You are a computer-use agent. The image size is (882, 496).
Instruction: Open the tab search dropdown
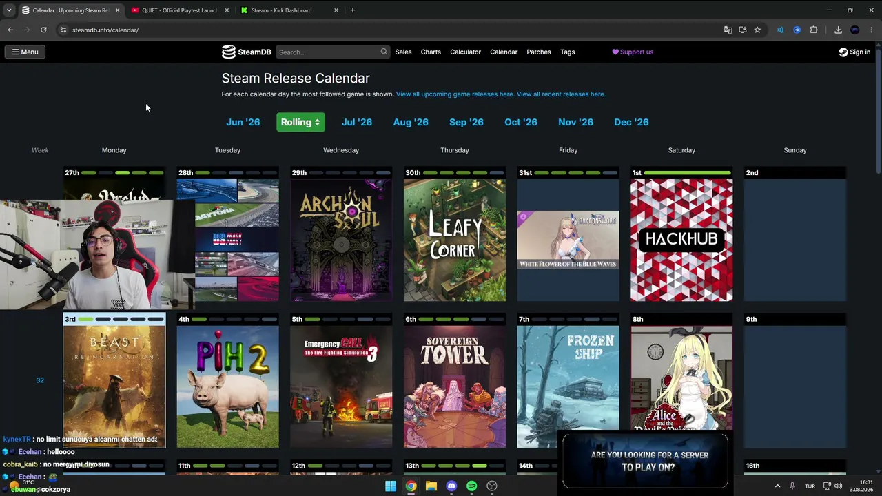(x=9, y=10)
